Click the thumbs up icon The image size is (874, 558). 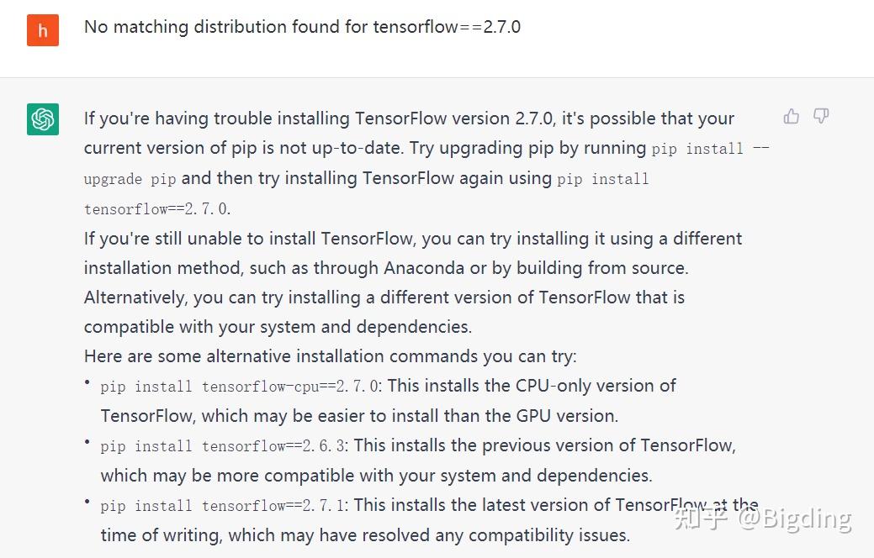click(791, 117)
